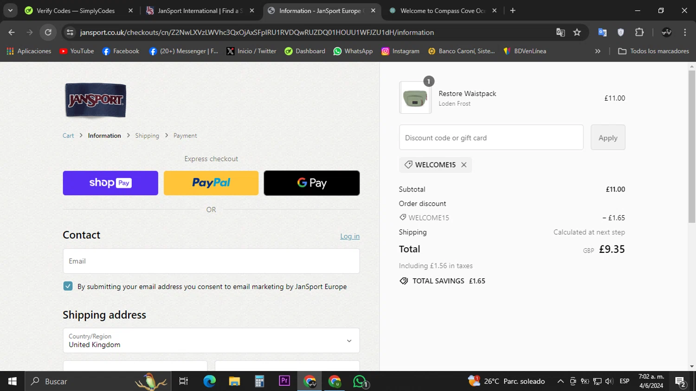The width and height of the screenshot is (696, 391).
Task: Click the taskbar Buscar search box
Action: pyautogui.click(x=99, y=381)
